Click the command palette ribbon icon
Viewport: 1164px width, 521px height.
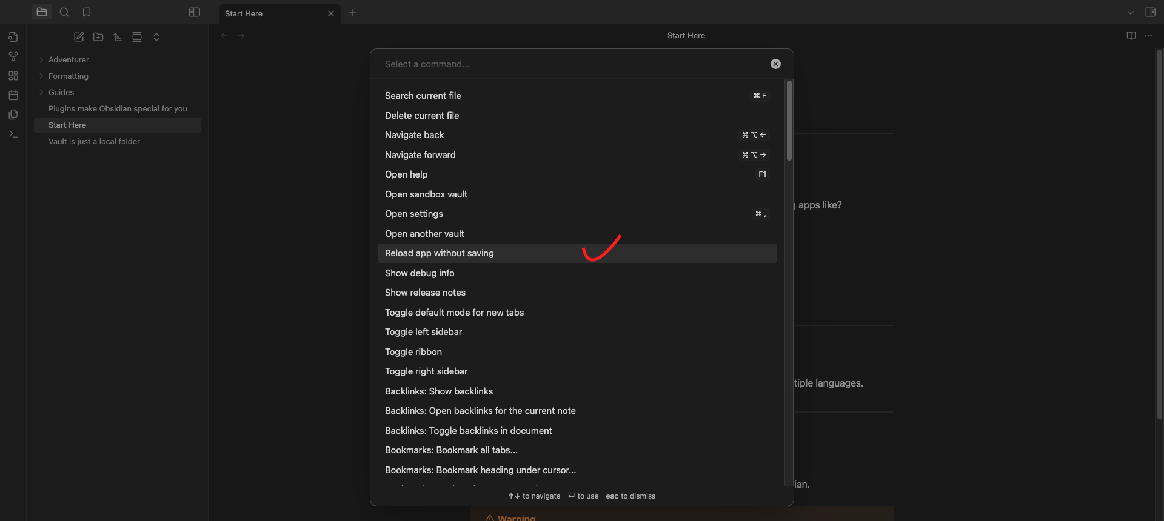[13, 134]
